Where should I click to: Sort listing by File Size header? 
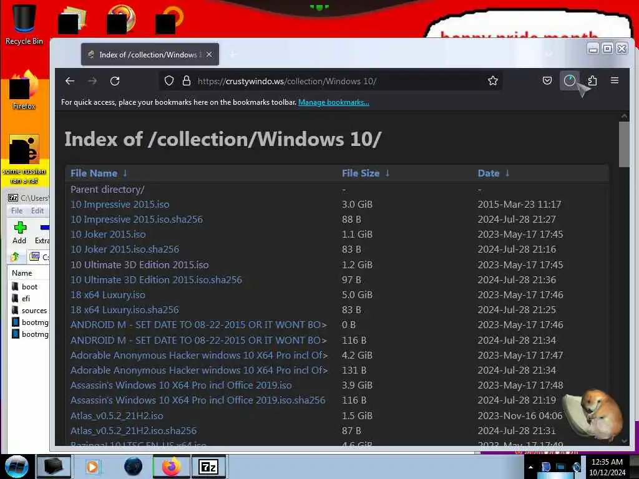click(361, 173)
